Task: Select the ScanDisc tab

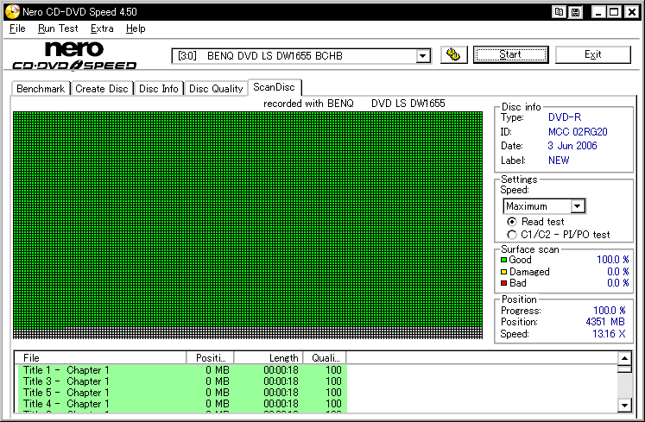Action: click(275, 87)
